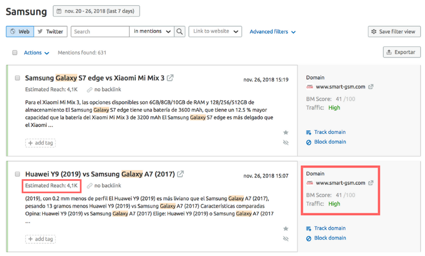Star the Huawei Y9 mention as favorite

(285, 229)
